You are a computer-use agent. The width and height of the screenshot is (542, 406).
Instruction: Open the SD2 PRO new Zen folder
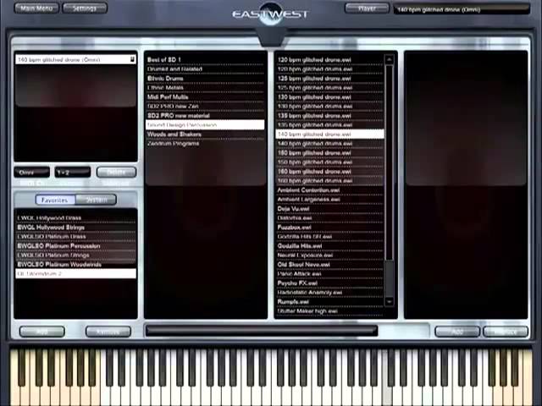tap(205, 106)
